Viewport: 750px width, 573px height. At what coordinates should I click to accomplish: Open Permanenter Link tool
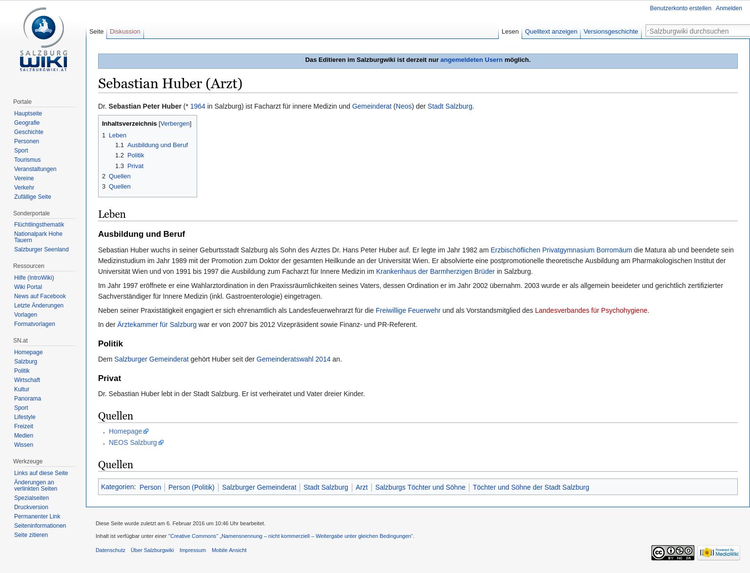(x=37, y=516)
